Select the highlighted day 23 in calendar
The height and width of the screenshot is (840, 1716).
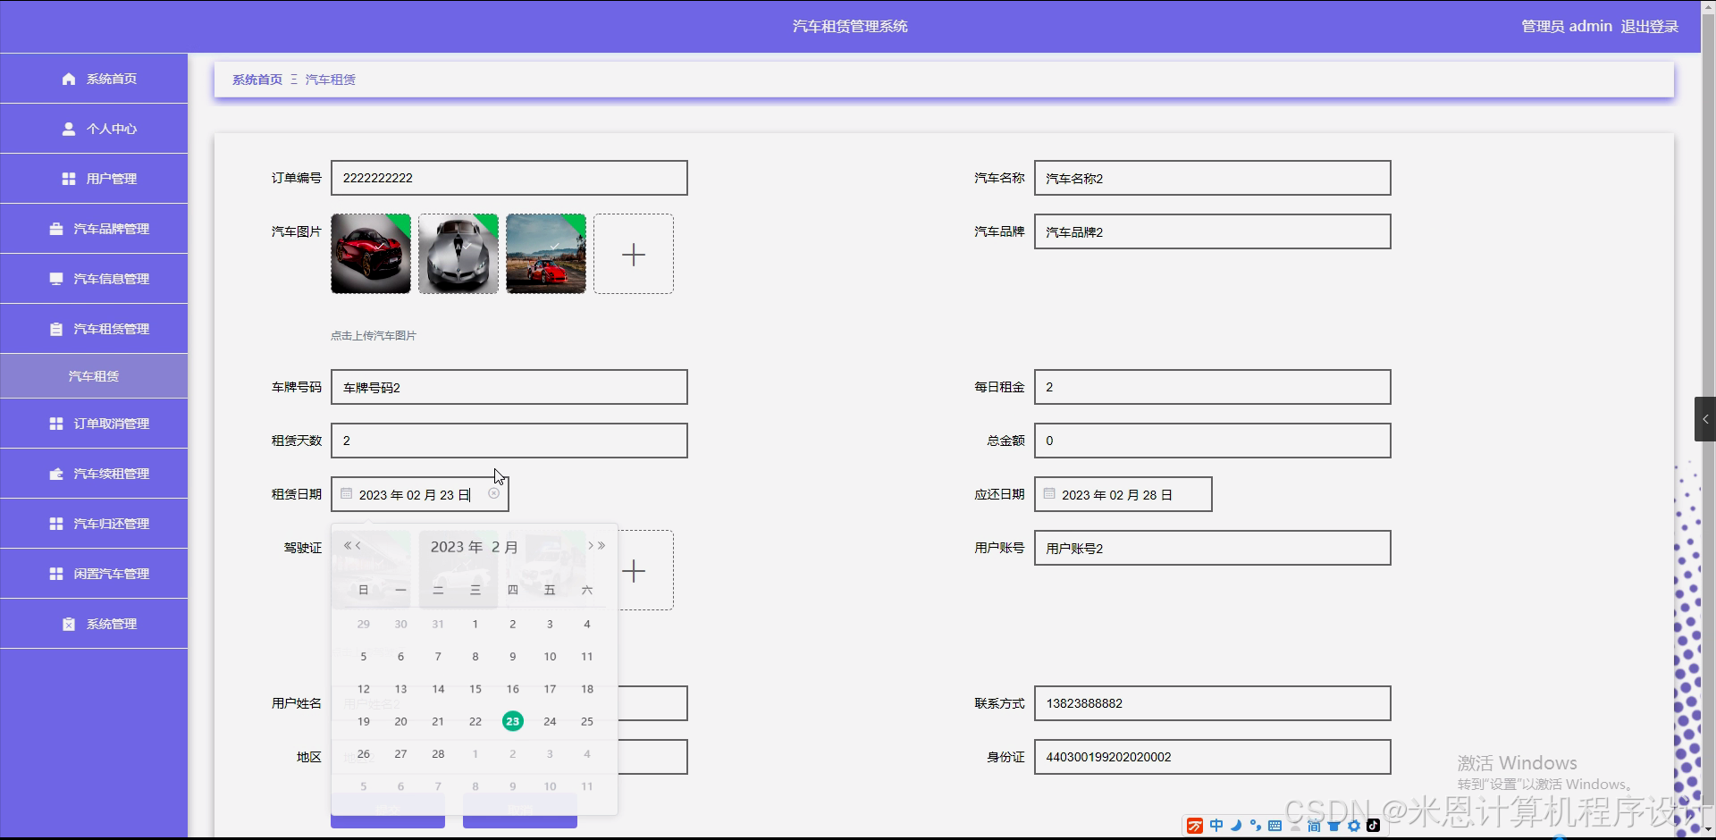click(512, 721)
